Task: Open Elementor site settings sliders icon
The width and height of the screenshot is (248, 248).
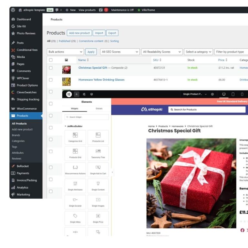Action: 84,94
